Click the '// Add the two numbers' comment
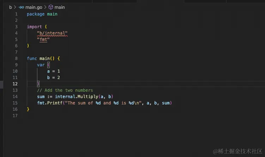The width and height of the screenshot is (265, 157). (x=65, y=90)
